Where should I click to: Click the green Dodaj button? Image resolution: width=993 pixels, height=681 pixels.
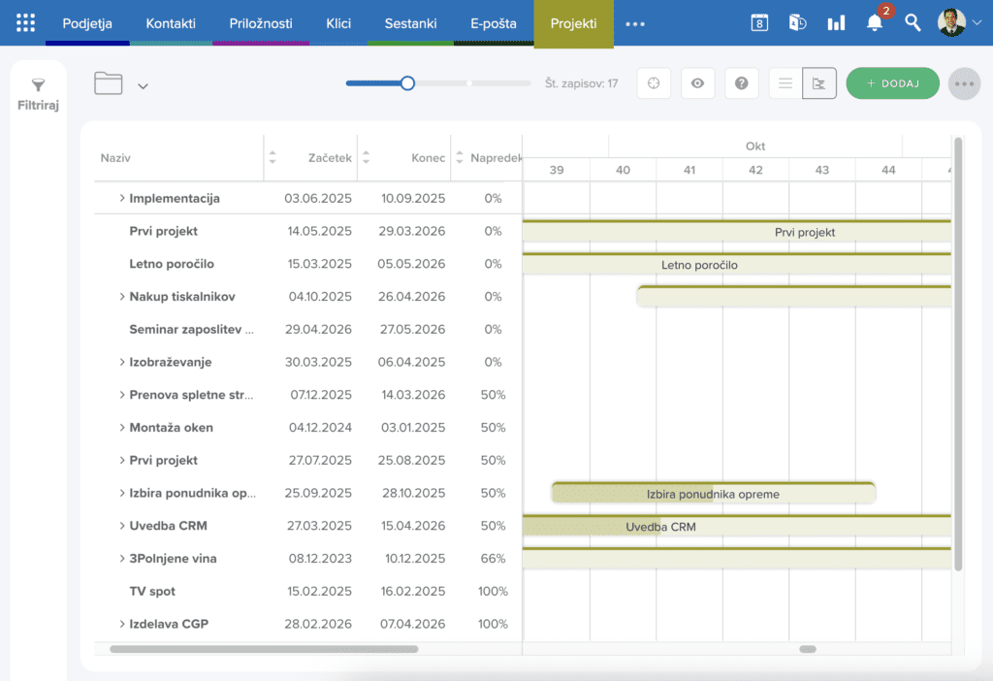click(x=892, y=83)
